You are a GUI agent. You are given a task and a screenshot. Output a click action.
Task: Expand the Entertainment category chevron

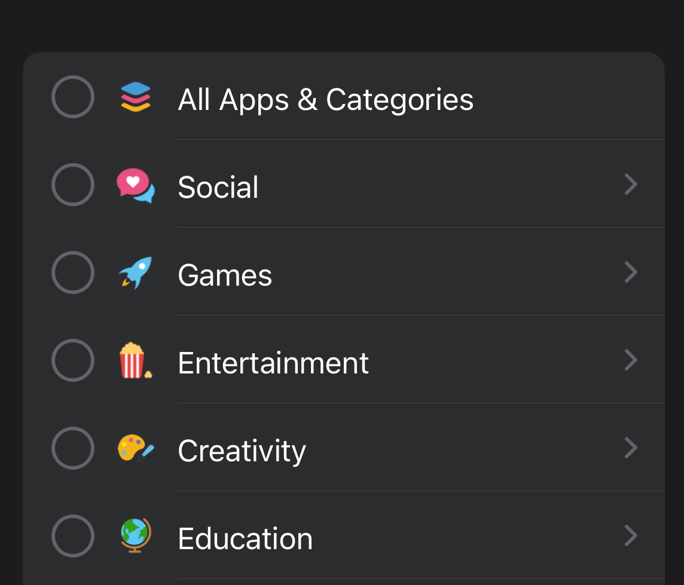[x=630, y=360]
